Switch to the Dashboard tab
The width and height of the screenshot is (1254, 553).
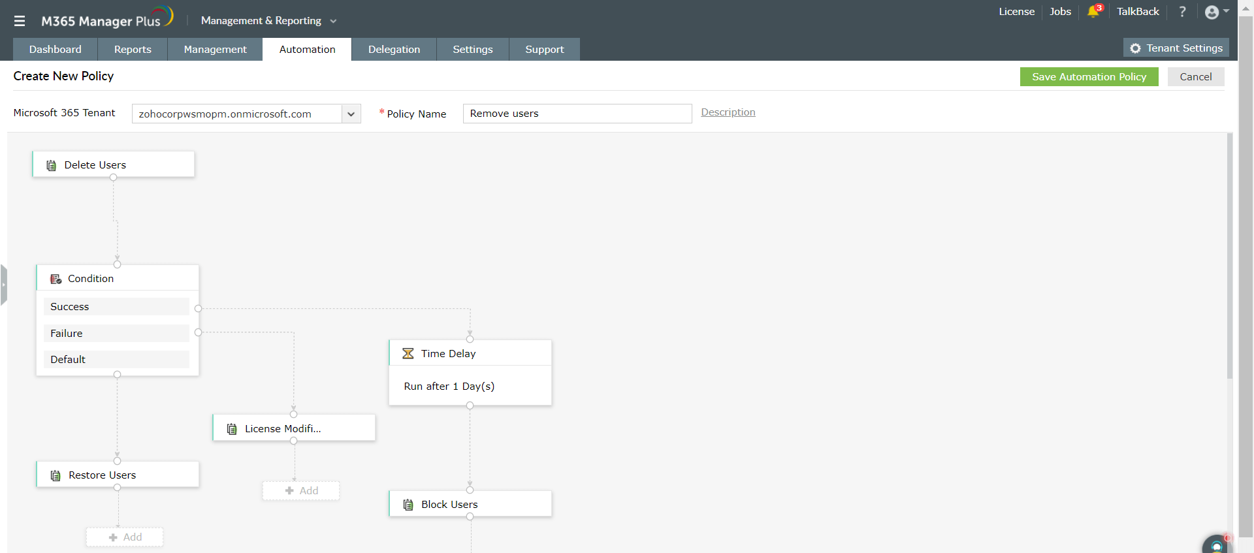point(56,49)
